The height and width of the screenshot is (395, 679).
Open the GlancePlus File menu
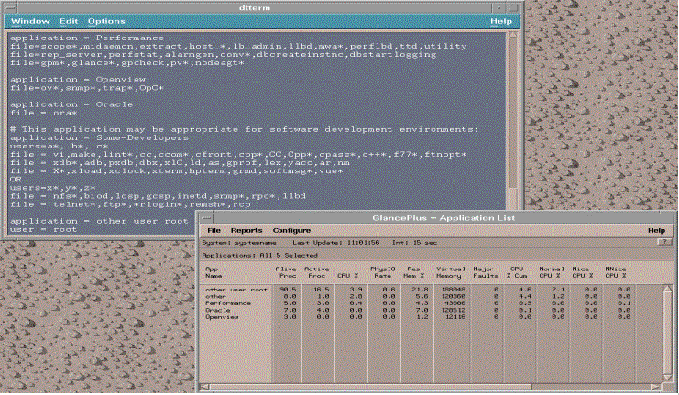coord(214,230)
